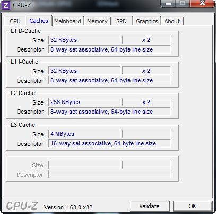This screenshot has height=214, width=216.
Task: Click the L1 D-Cache size field 32 KBytes
Action: pos(84,40)
